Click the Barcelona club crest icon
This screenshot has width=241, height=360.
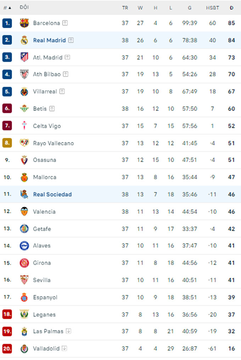pos(24,23)
